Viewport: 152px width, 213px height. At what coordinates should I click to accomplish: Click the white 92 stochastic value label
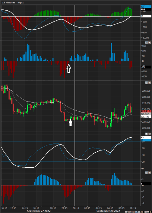[146, 138]
